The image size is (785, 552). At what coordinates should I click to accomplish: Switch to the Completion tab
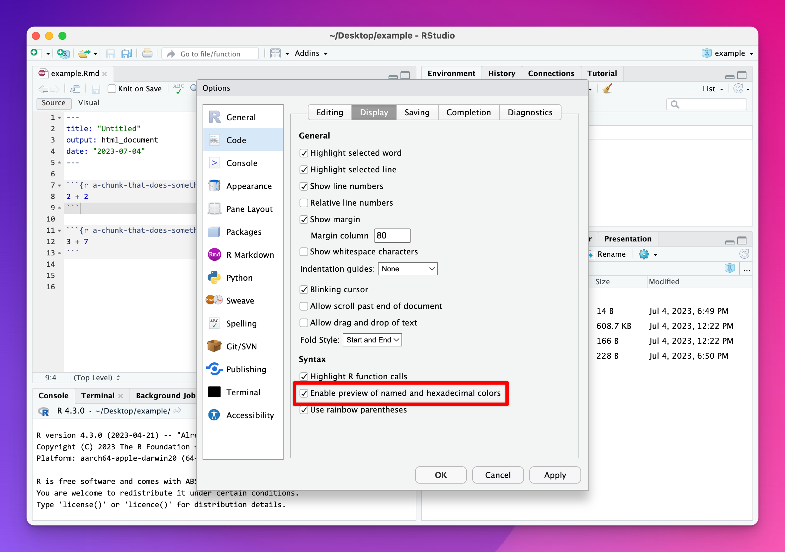pyautogui.click(x=469, y=113)
